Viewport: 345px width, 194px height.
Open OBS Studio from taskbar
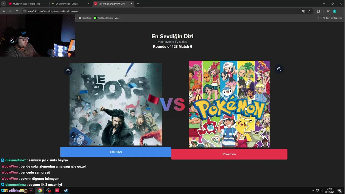(49, 190)
